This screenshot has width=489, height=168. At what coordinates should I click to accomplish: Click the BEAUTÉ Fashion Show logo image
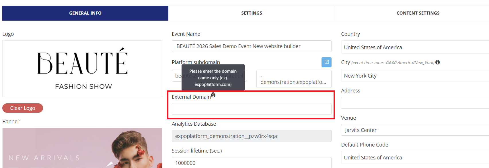[82, 69]
